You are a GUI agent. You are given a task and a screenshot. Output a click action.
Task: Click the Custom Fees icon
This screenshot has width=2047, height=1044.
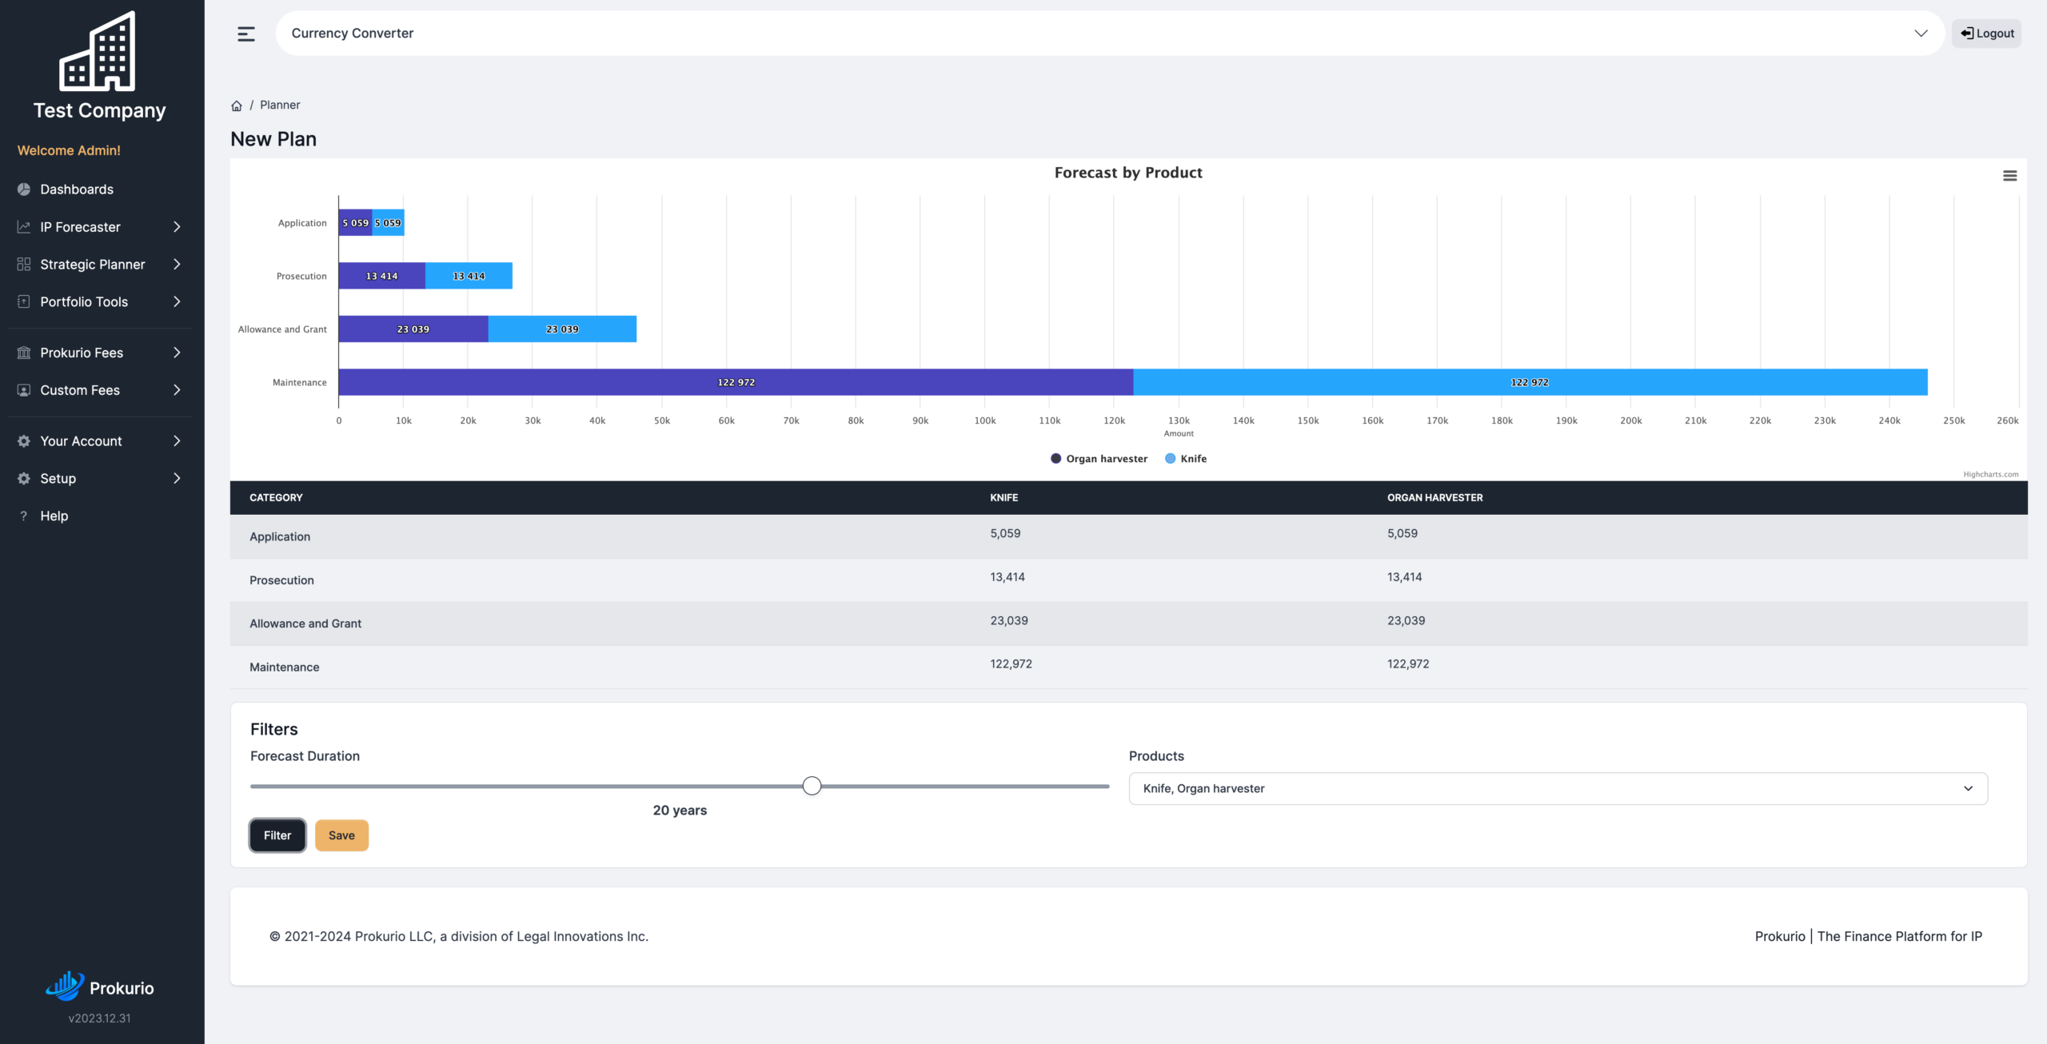pyautogui.click(x=24, y=390)
